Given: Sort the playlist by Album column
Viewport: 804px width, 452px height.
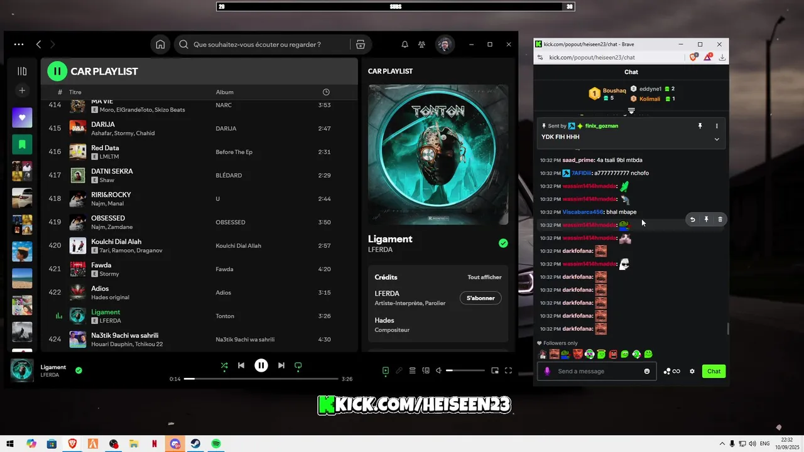Looking at the screenshot, I should [225, 92].
